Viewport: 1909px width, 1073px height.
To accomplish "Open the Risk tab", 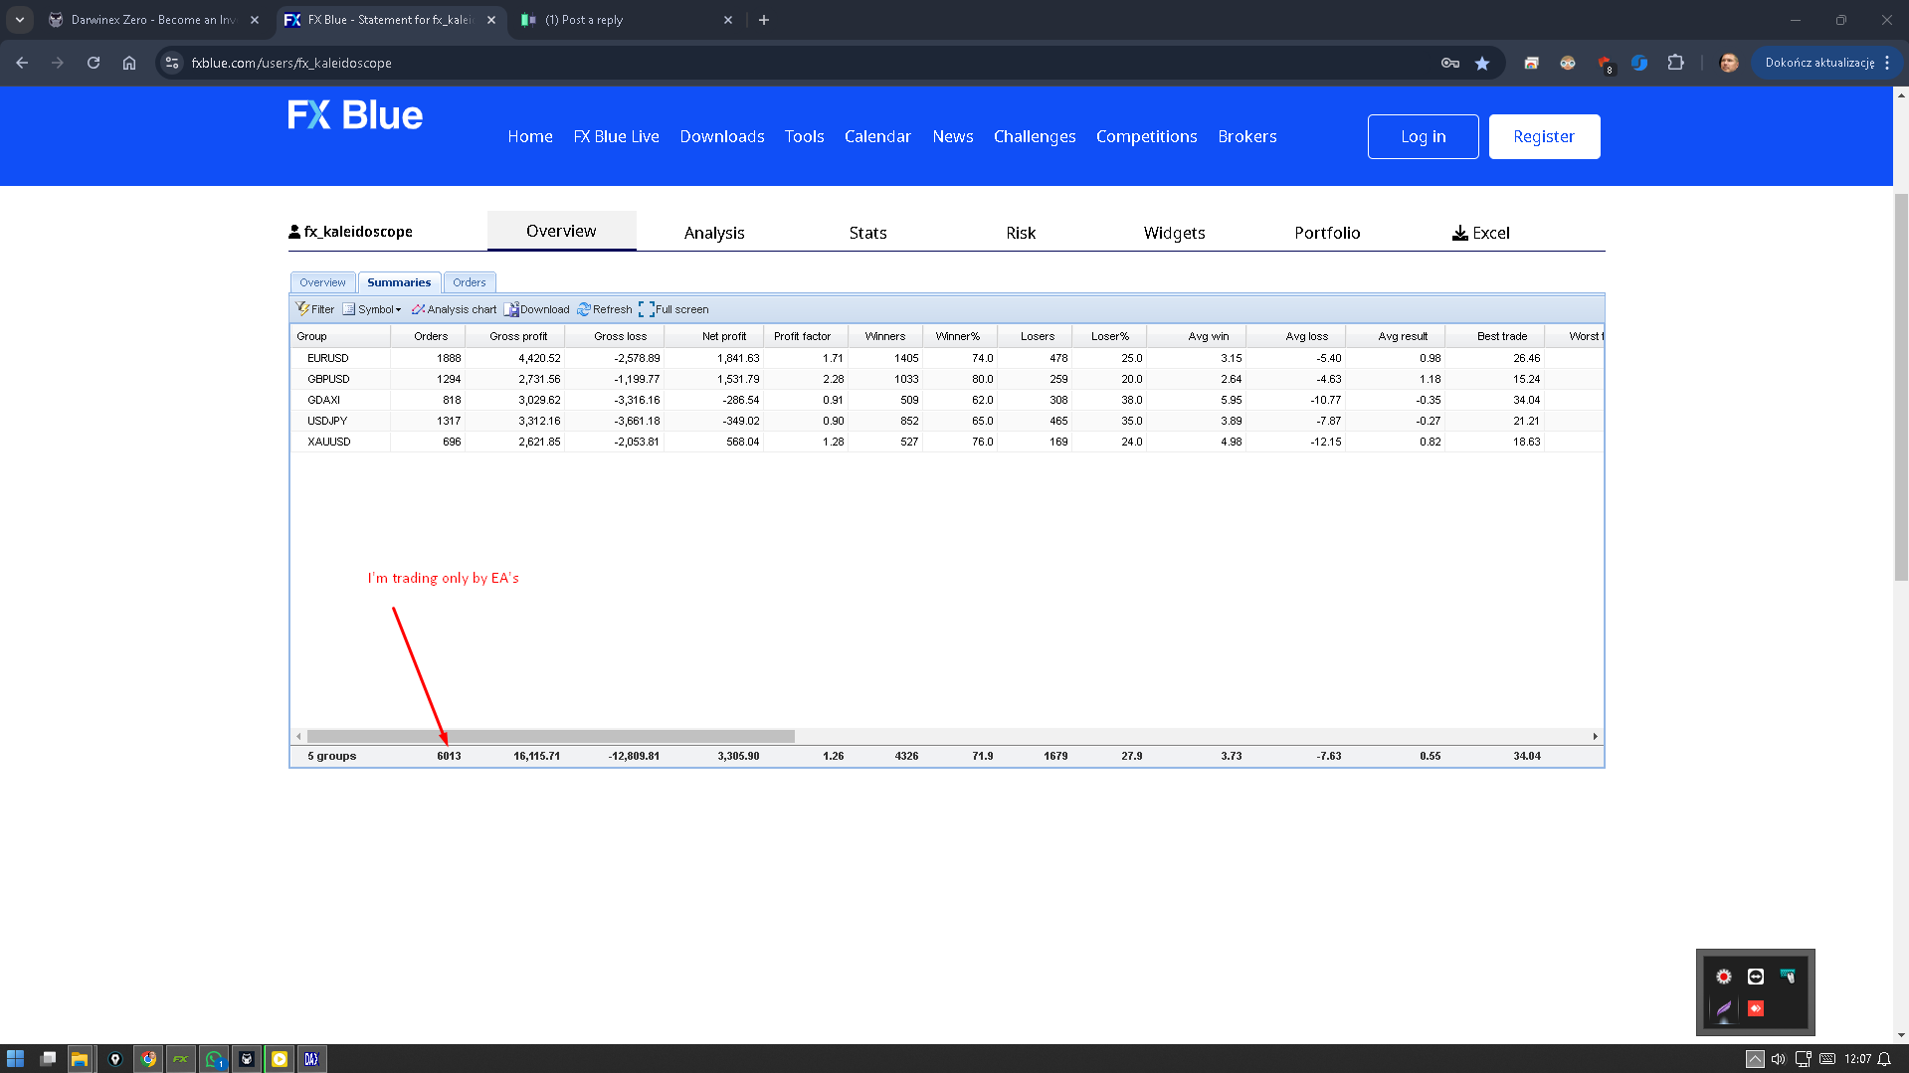I will 1021,233.
